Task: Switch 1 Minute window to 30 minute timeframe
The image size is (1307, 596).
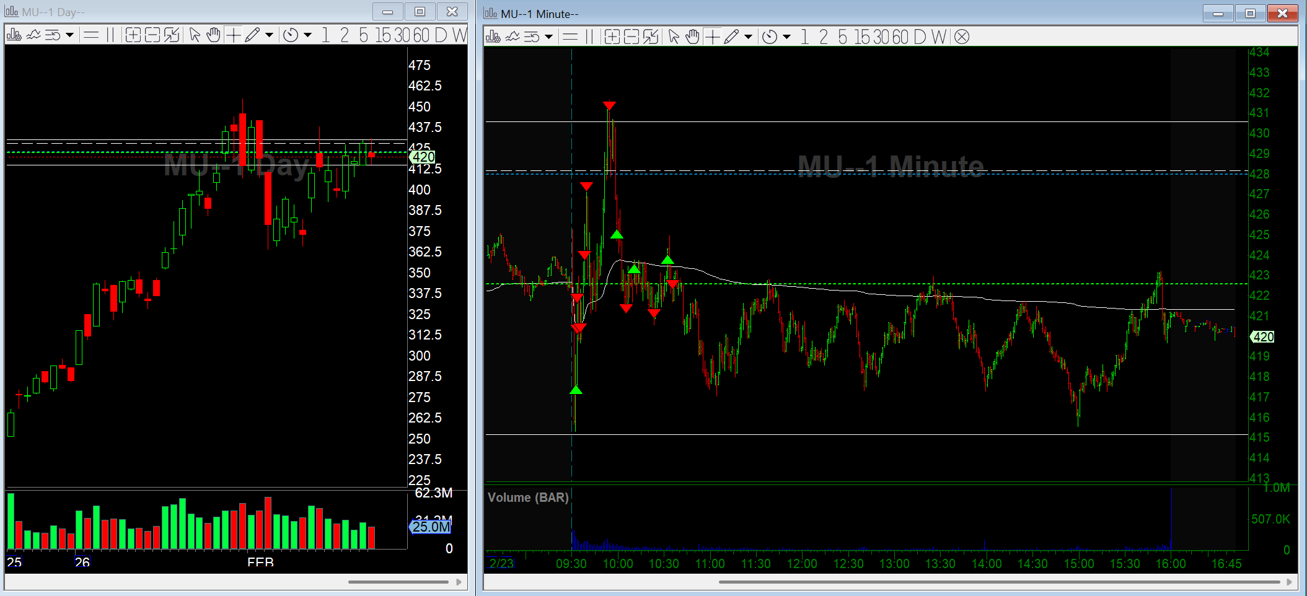Action: click(x=881, y=37)
